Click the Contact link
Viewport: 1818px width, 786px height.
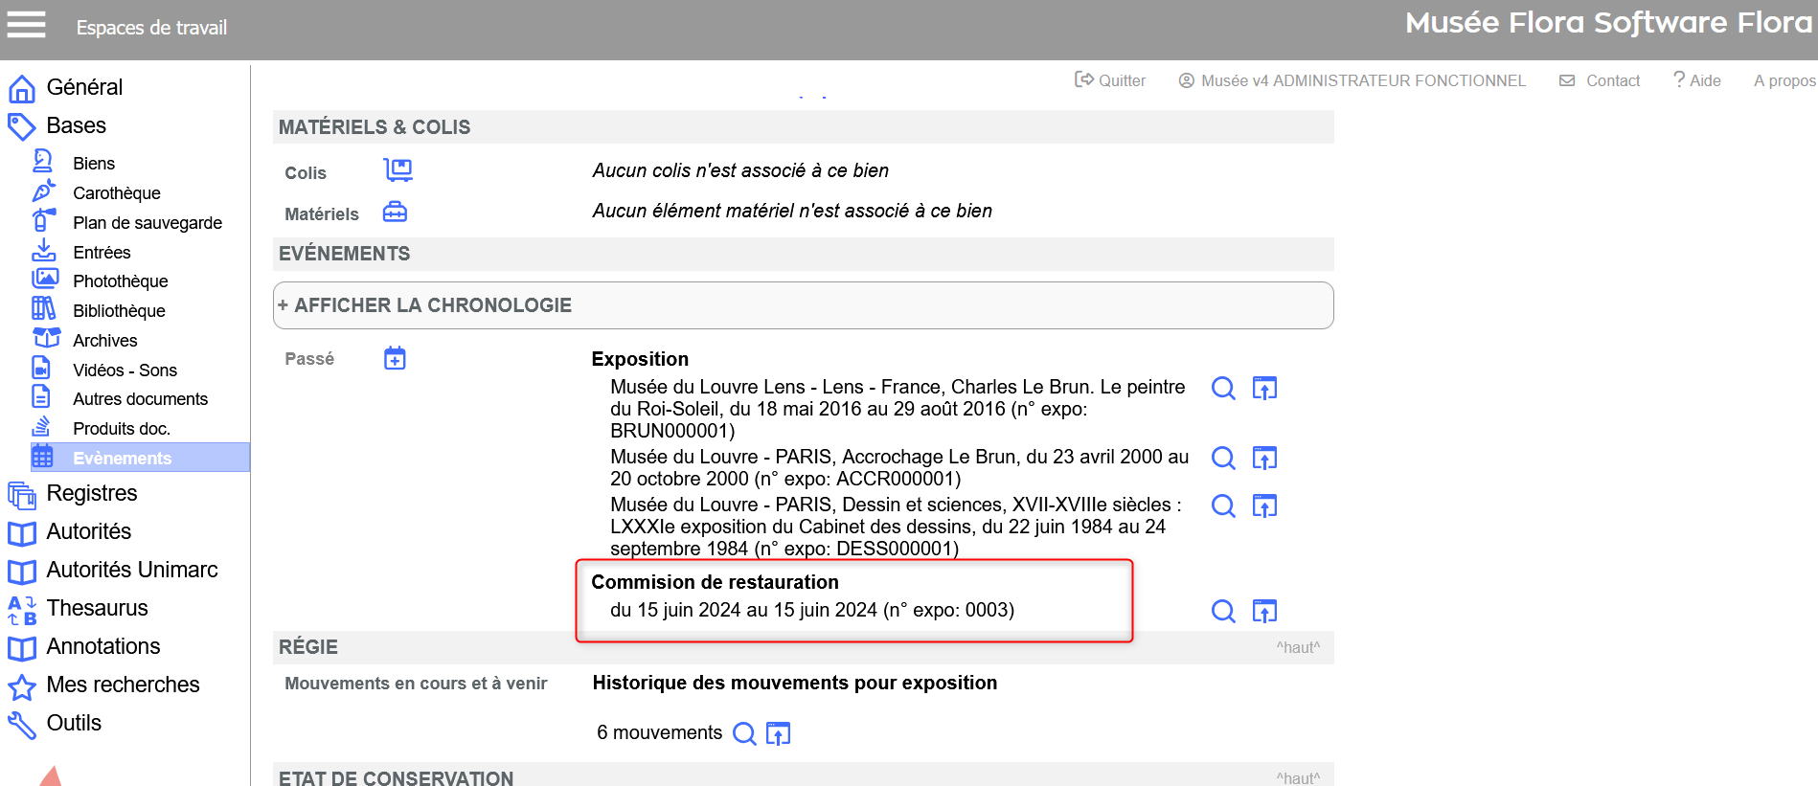coord(1600,80)
